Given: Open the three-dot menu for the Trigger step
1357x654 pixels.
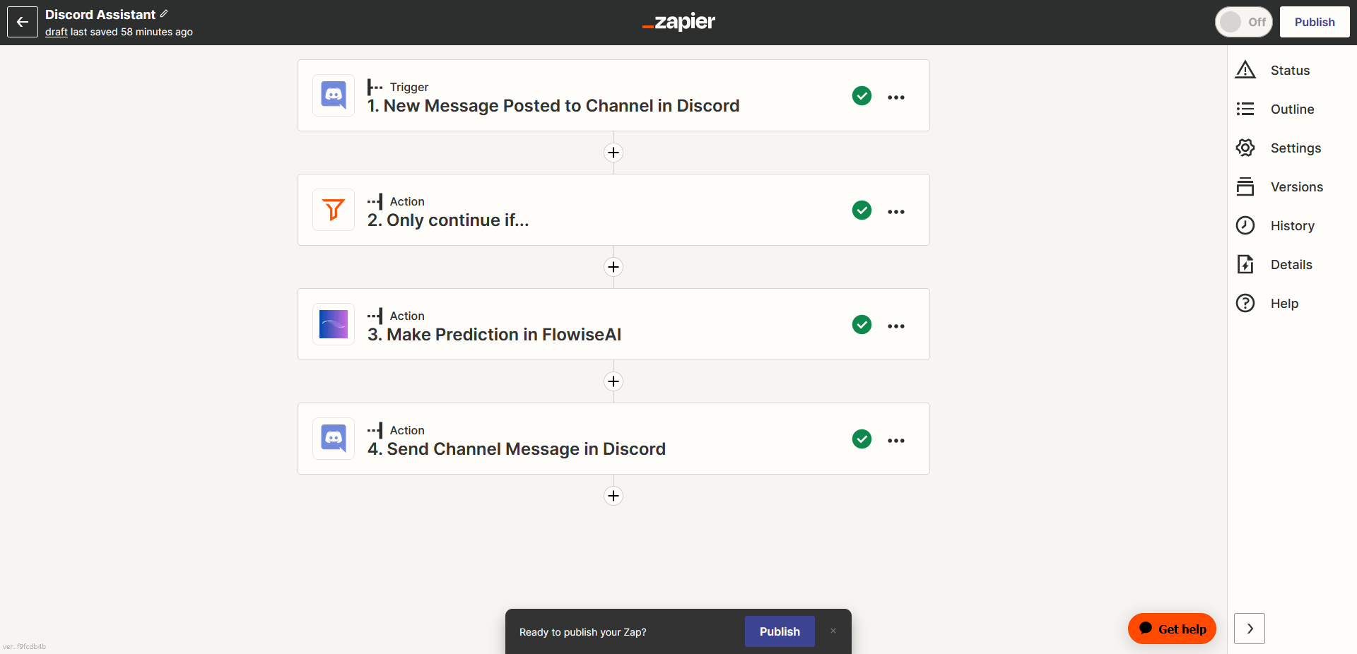Looking at the screenshot, I should click(896, 97).
